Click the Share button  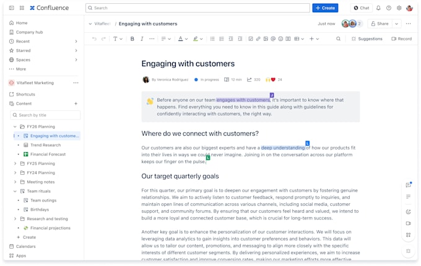pyautogui.click(x=380, y=24)
